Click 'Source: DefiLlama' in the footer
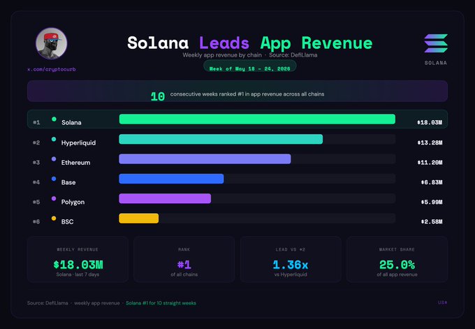Image resolution: width=475 pixels, height=329 pixels. 47,303
